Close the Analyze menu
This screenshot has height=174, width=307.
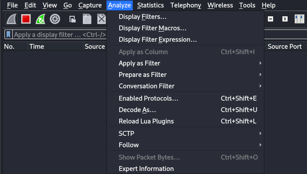pyautogui.click(x=120, y=5)
